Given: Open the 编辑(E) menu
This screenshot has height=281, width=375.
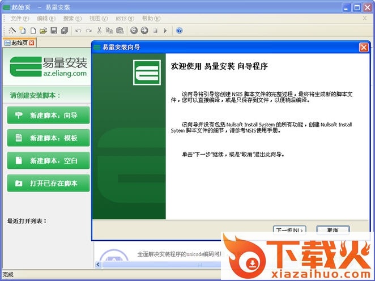Looking at the screenshot, I should [46, 19].
